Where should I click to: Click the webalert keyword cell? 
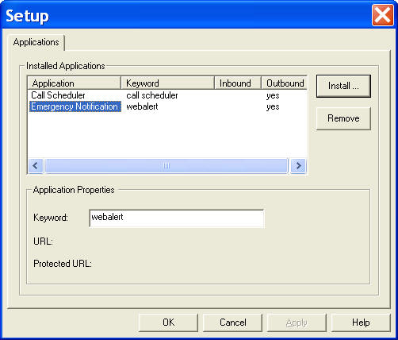pyautogui.click(x=142, y=106)
